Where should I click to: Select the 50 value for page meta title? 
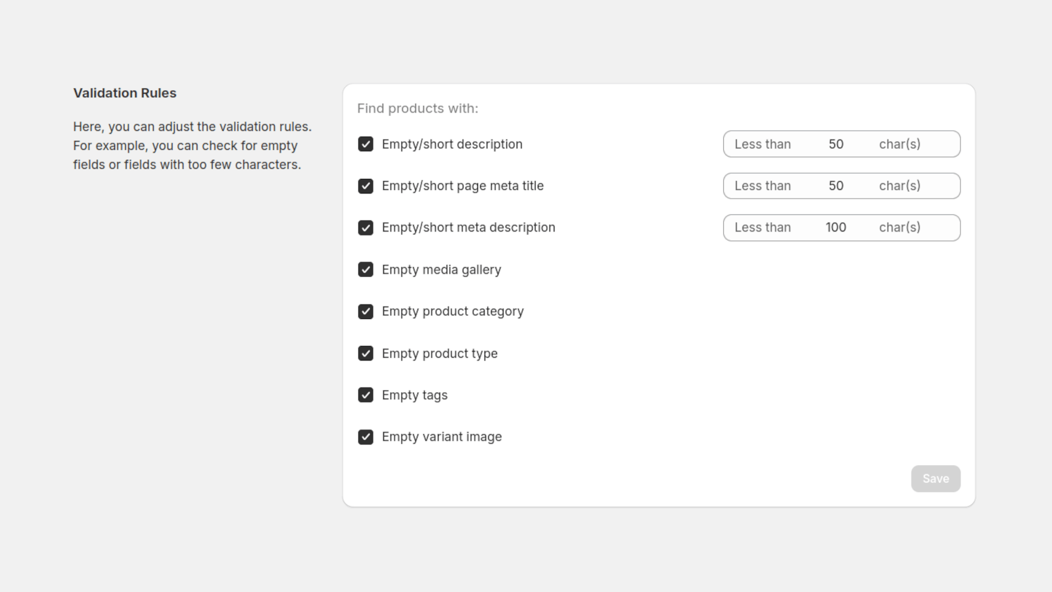(836, 185)
